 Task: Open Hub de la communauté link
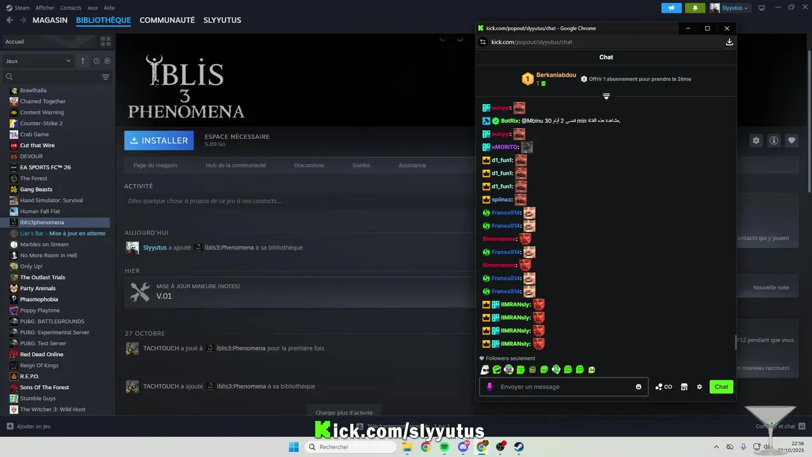(x=235, y=165)
